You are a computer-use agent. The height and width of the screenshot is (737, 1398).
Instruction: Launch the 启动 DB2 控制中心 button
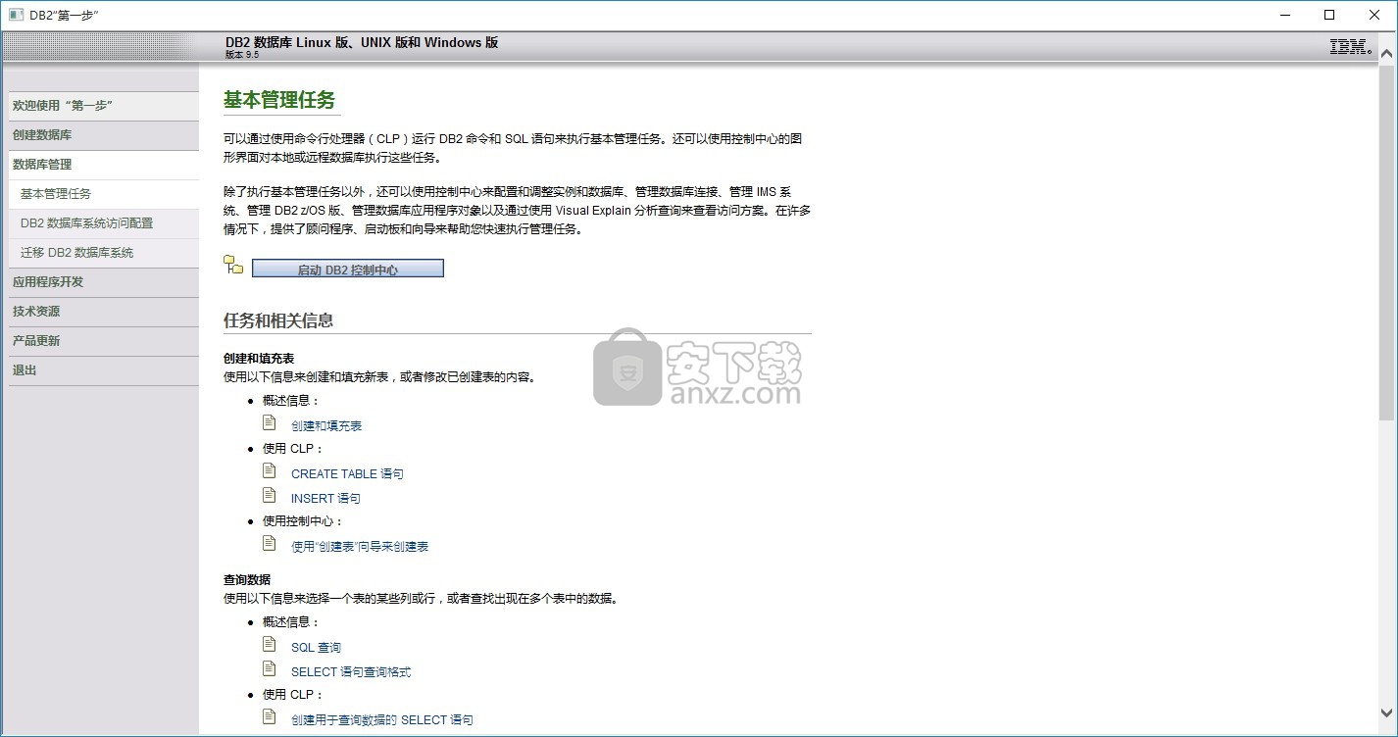coord(348,269)
